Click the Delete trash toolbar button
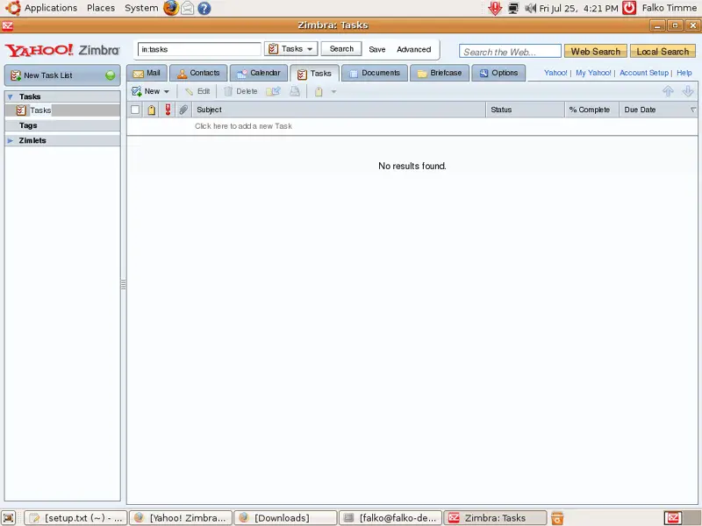This screenshot has width=702, height=526. [240, 91]
